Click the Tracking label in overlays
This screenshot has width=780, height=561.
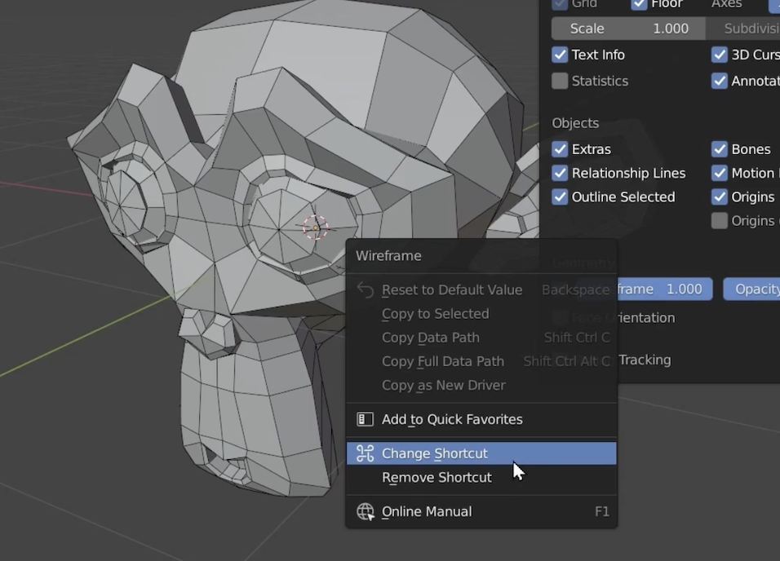645,360
